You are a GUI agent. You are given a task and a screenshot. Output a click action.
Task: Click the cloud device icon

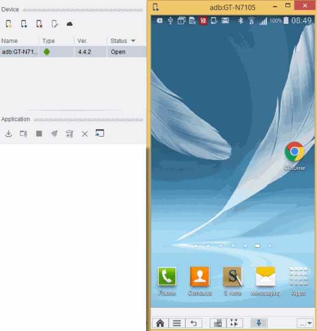point(70,24)
